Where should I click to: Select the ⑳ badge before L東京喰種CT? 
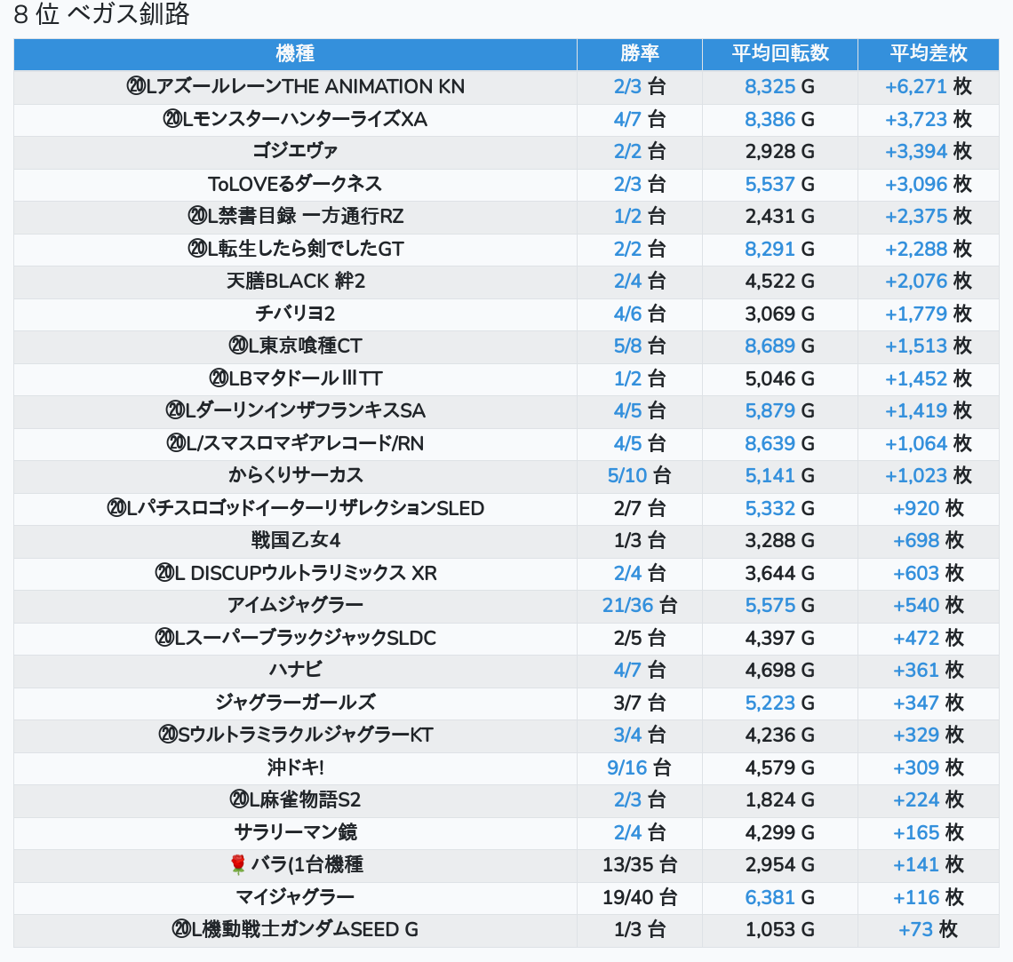point(238,346)
